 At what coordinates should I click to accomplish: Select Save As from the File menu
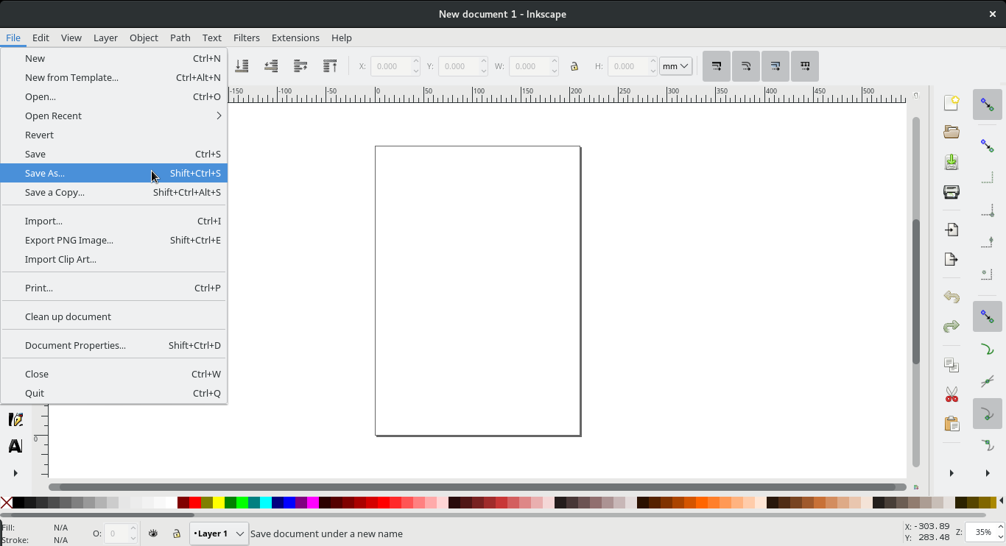coord(45,173)
